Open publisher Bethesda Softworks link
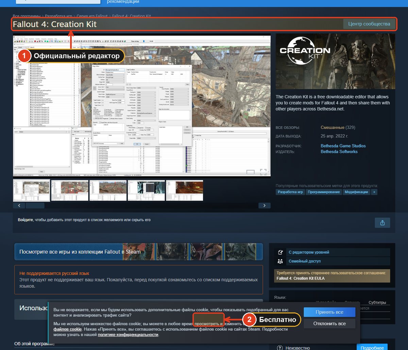The height and width of the screenshot is (350, 408). coord(339,152)
